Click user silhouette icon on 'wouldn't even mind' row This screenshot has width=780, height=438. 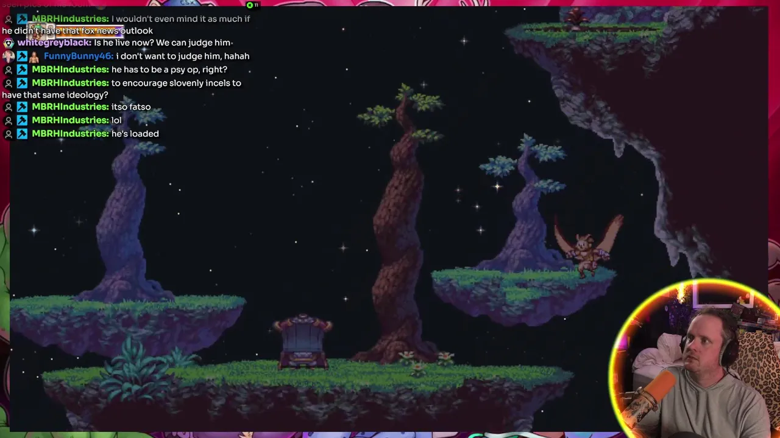tap(8, 19)
